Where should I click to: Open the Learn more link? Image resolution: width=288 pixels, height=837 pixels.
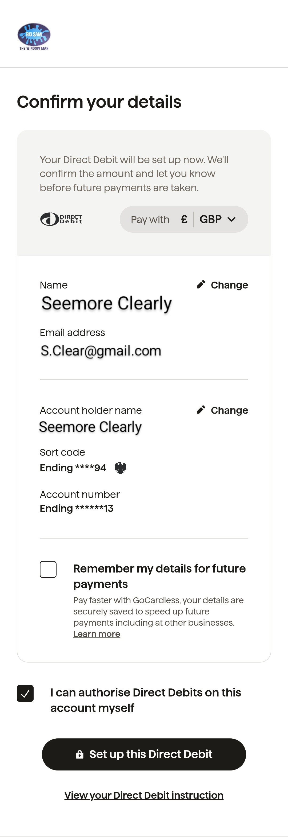point(97,634)
